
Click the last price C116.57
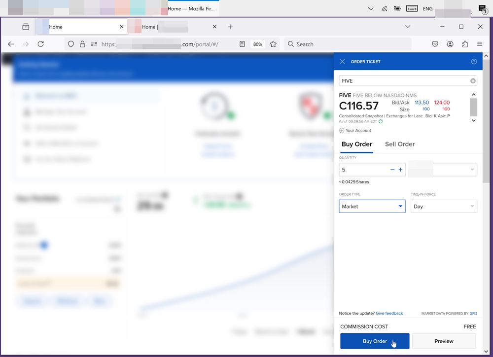point(359,106)
